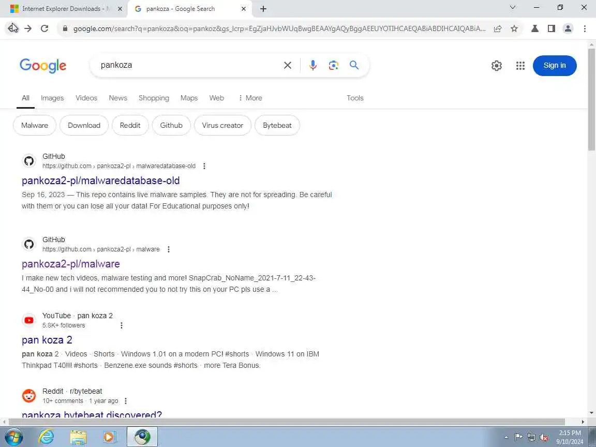Open Chrome's three-dot menu
The height and width of the screenshot is (447, 596).
585,28
